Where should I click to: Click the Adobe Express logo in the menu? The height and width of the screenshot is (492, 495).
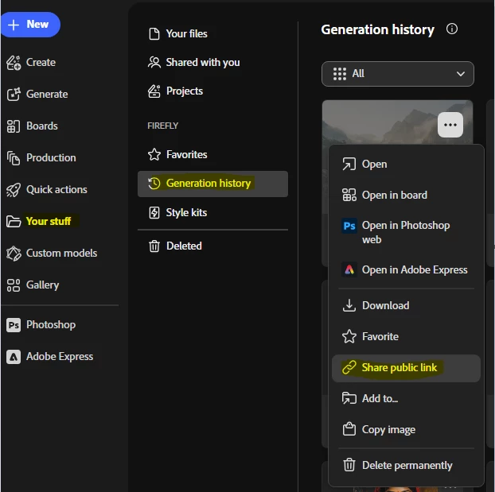[x=349, y=270]
